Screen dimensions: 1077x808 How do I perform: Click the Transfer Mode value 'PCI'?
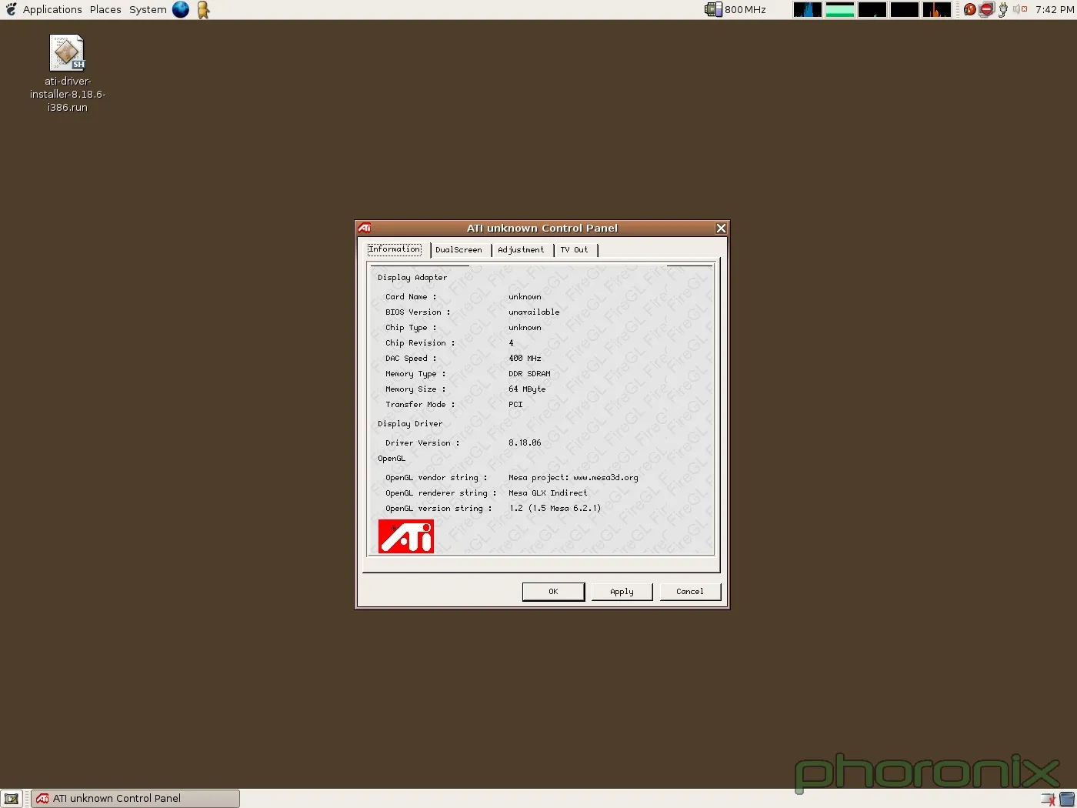(515, 405)
